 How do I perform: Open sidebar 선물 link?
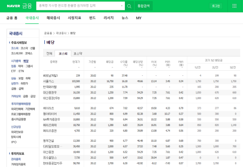tap(32, 48)
